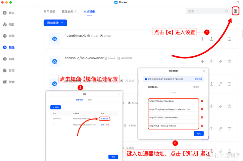Click 移除 for registry.hub.docker.com entry
The image size is (243, 161).
click(x=107, y=125)
